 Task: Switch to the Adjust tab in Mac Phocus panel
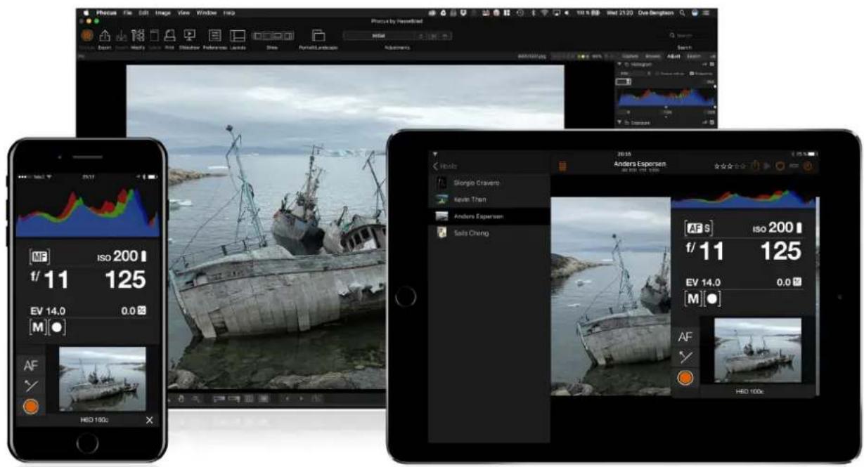click(673, 55)
